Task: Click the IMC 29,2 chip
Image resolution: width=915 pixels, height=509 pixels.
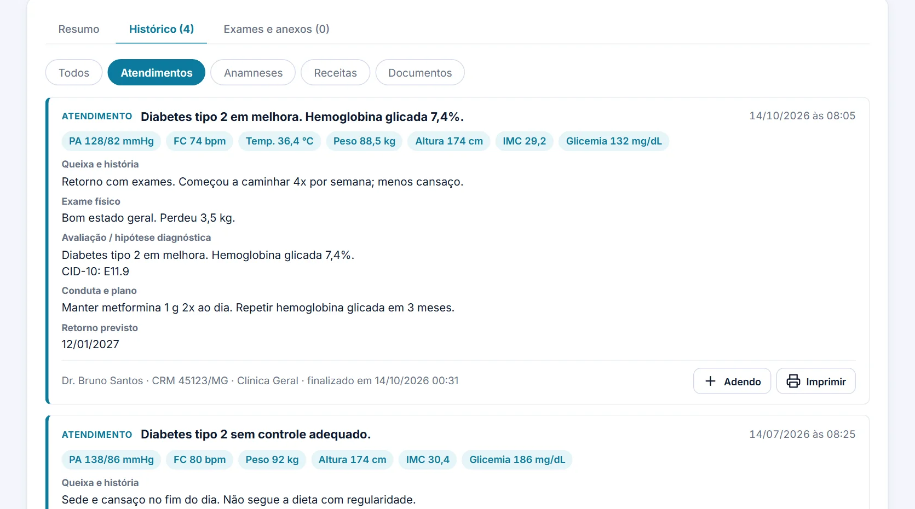Action: (x=525, y=141)
